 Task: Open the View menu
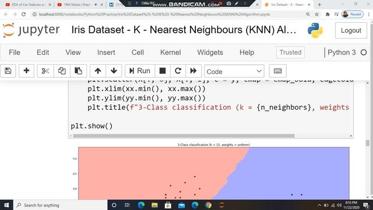pos(73,52)
